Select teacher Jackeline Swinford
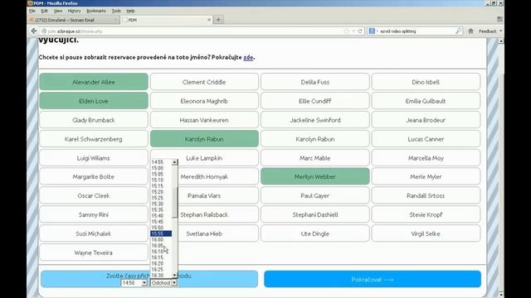531x298 pixels. point(315,120)
